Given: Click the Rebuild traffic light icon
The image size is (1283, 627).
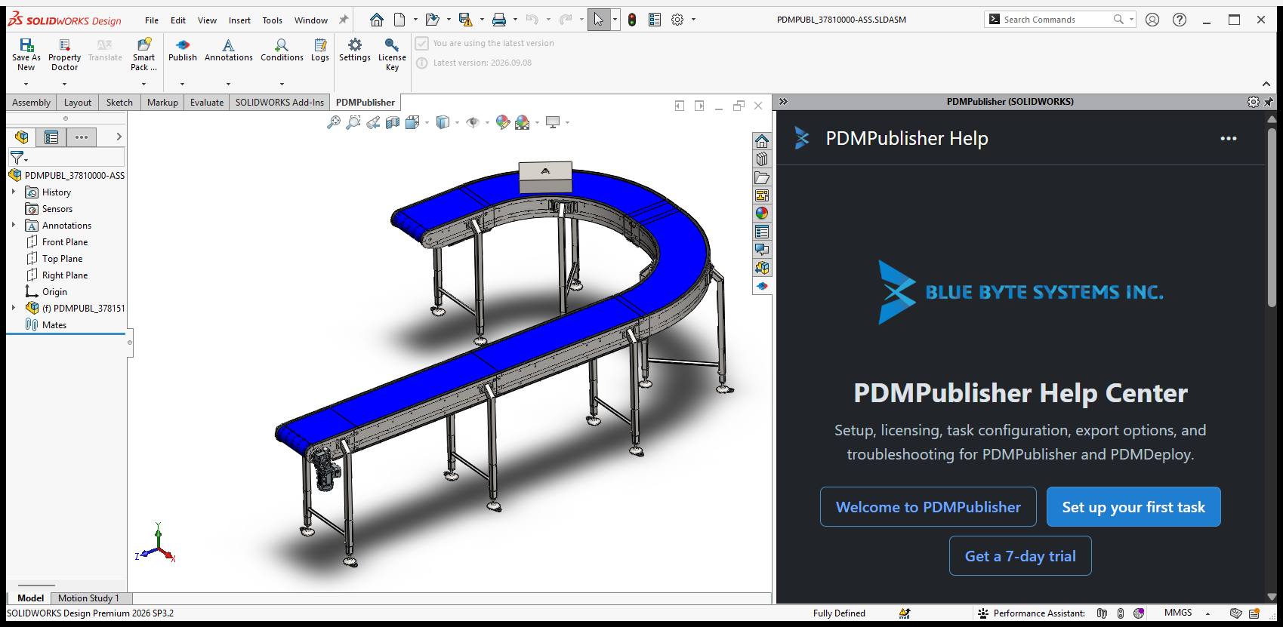Looking at the screenshot, I should (x=632, y=20).
